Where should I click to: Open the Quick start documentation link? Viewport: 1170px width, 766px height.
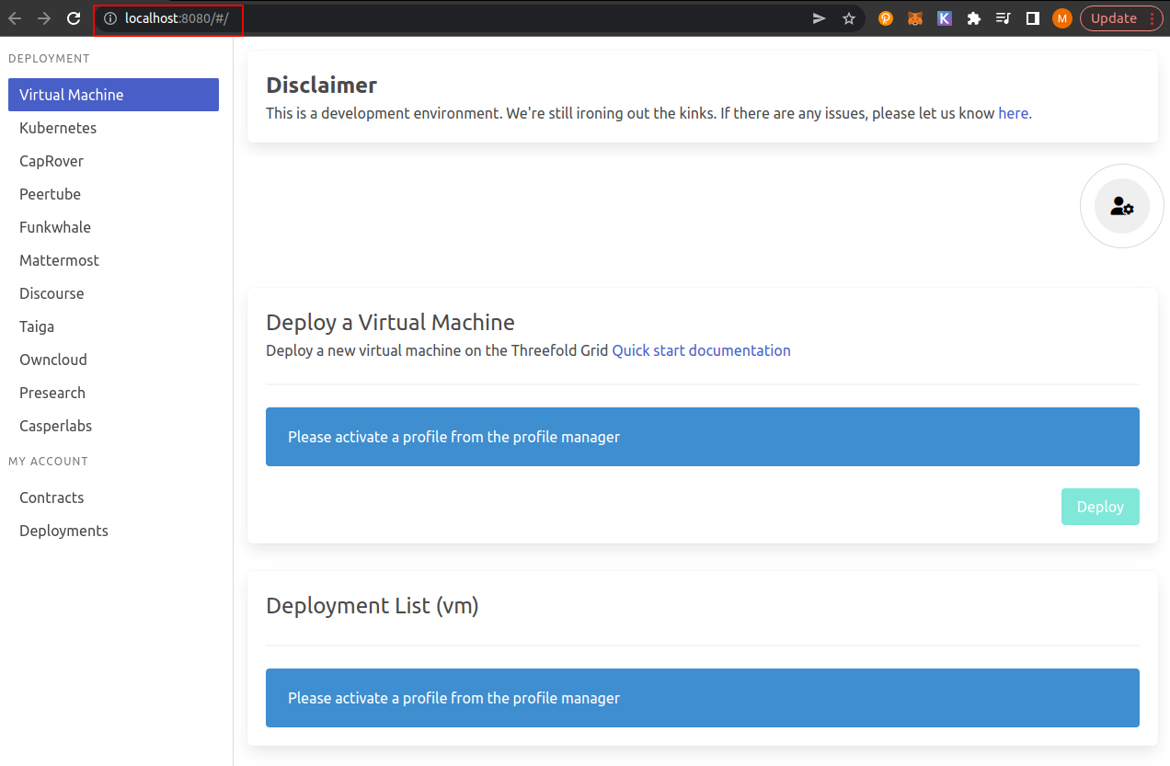701,350
